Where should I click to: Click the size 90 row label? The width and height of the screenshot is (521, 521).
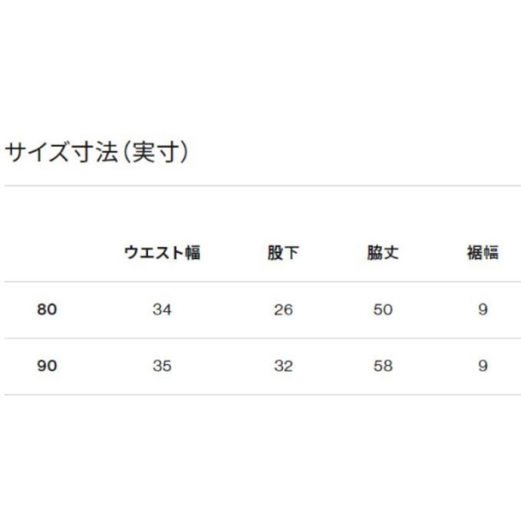47,366
